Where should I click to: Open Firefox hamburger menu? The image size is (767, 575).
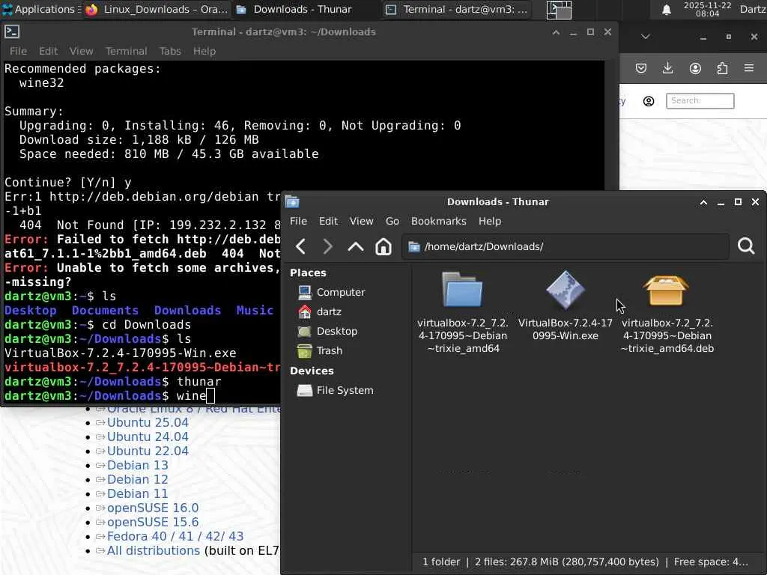749,68
